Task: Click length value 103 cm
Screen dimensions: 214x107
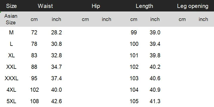Action: (x=134, y=78)
